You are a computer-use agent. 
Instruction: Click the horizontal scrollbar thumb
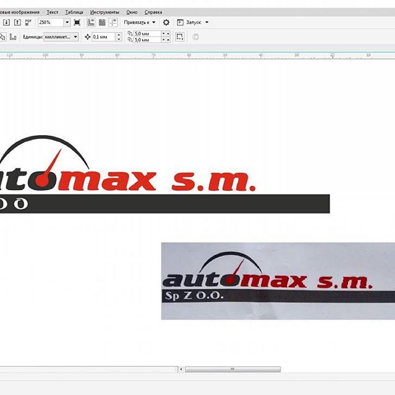(233, 369)
